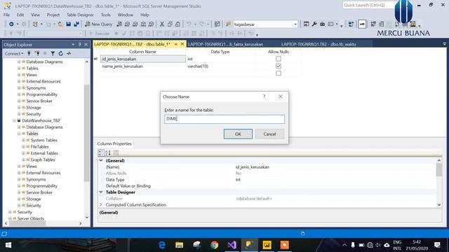The width and height of the screenshot is (449, 252).
Task: Click the Navigate Backward circle icon
Action: click(x=11, y=24)
